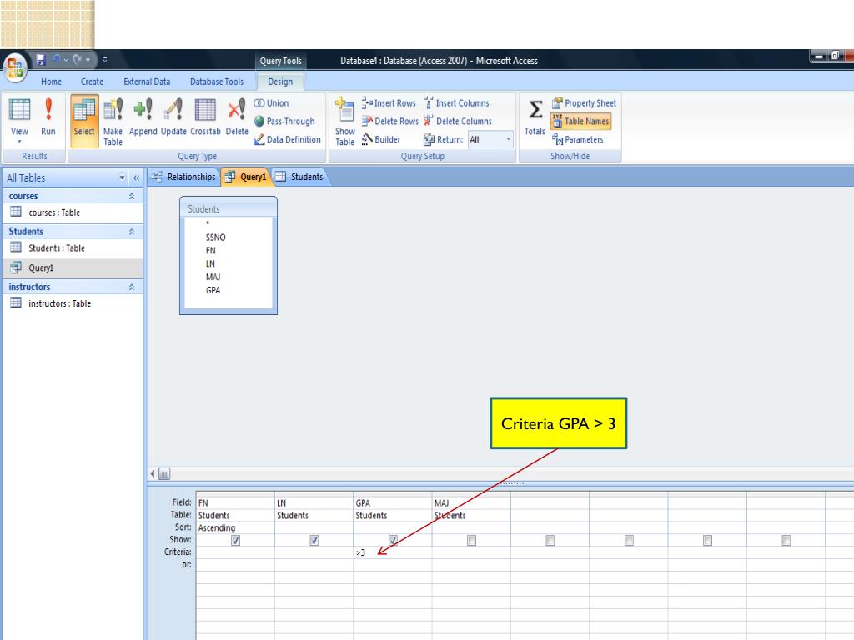Select GPA field in Students field list
Screen dimensions: 854x640
pos(213,290)
